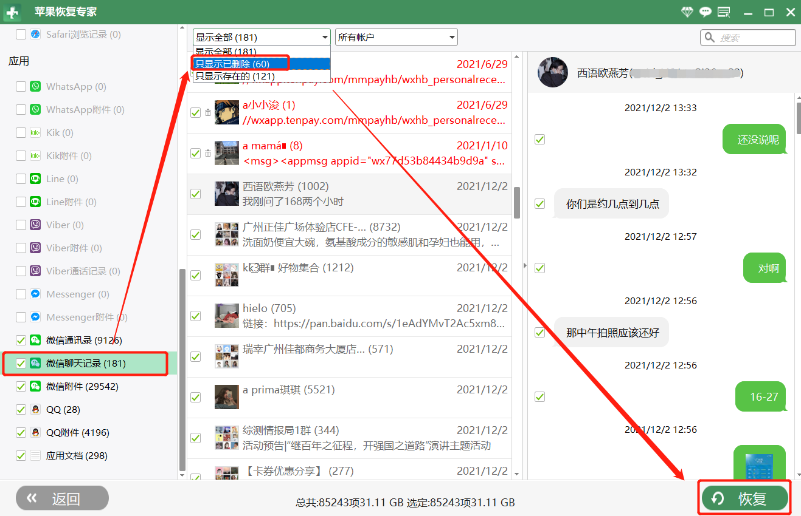The height and width of the screenshot is (516, 801).
Task: Click avatar of 西语欧燕芳 in chat header
Action: (553, 73)
